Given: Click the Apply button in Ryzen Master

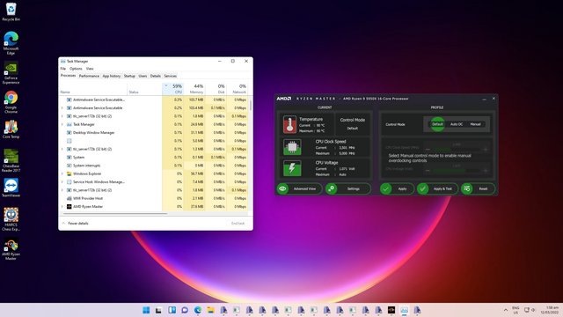Looking at the screenshot, I should 397,188.
